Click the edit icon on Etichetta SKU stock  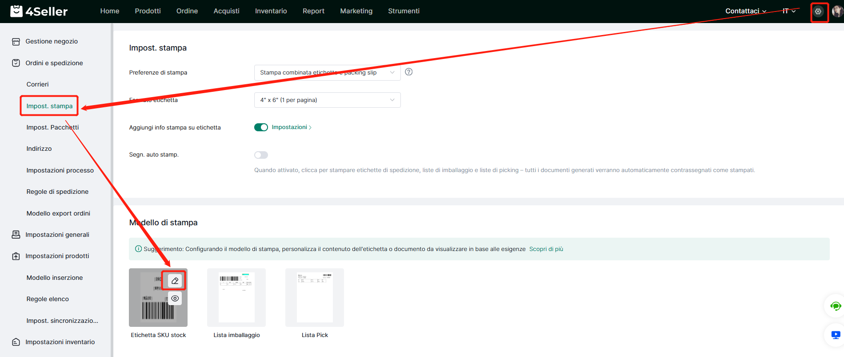tap(175, 281)
